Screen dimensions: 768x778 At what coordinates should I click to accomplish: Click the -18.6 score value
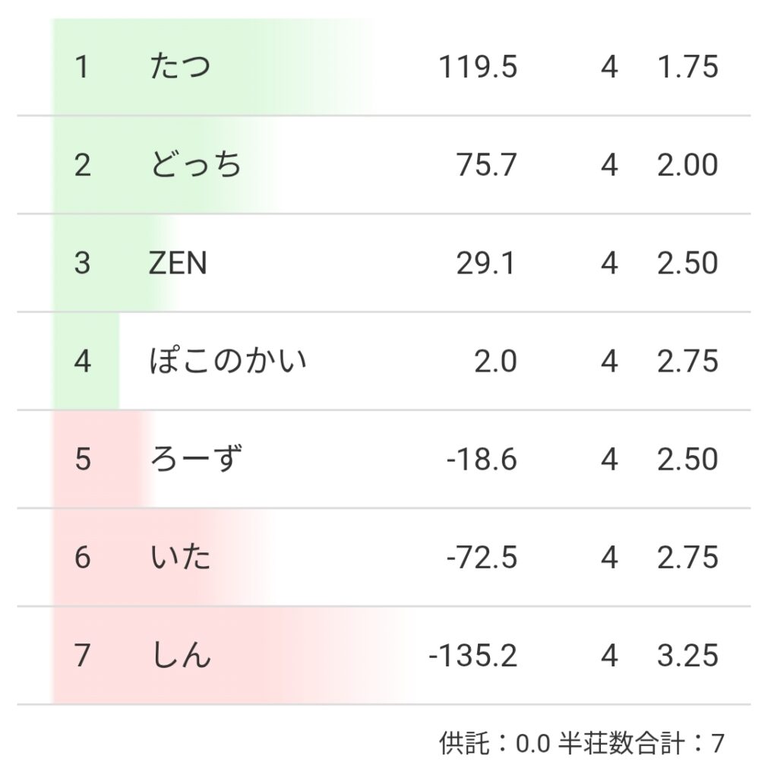(482, 460)
